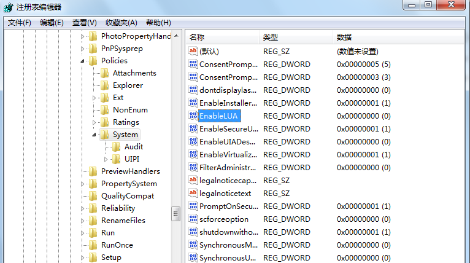The image size is (470, 263).
Task: Click the legalnoticecap string icon
Action: click(x=193, y=180)
